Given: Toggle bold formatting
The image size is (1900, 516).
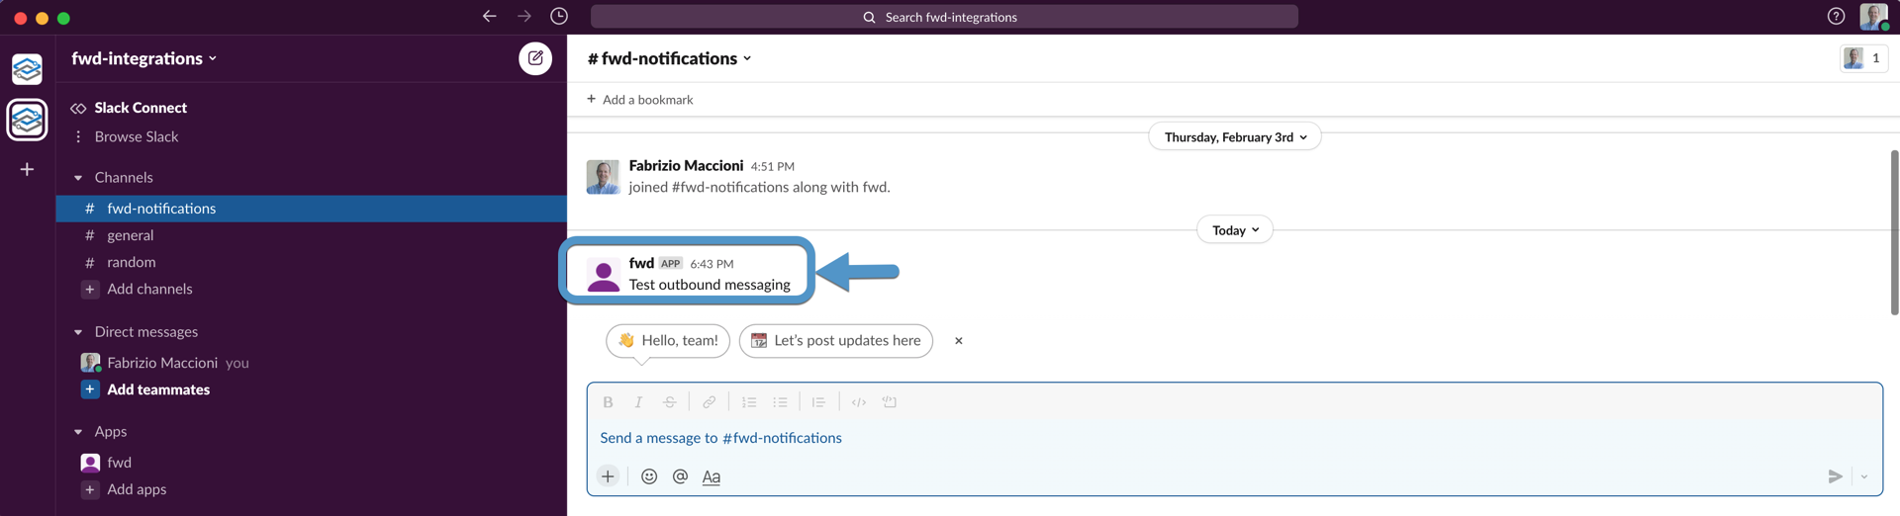Looking at the screenshot, I should [x=608, y=402].
